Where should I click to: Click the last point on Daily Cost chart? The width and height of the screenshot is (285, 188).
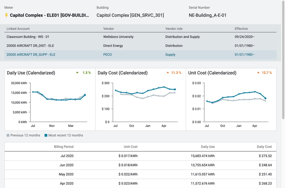click(175, 89)
